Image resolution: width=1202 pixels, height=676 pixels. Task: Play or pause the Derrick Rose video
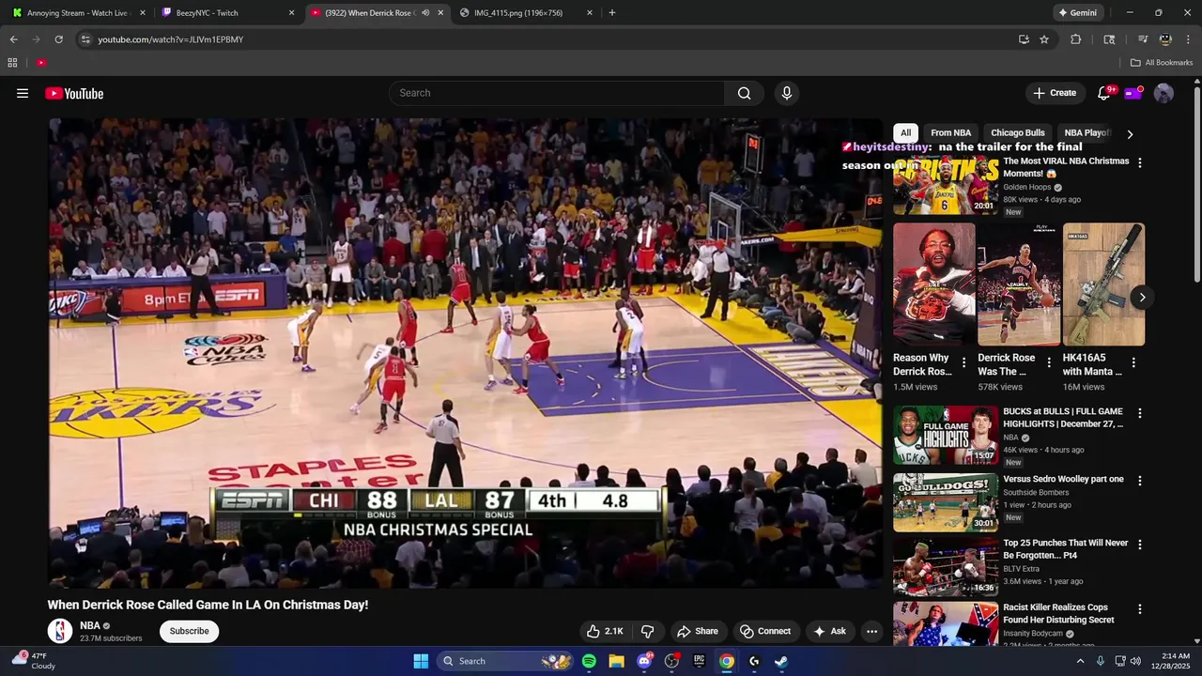click(465, 352)
